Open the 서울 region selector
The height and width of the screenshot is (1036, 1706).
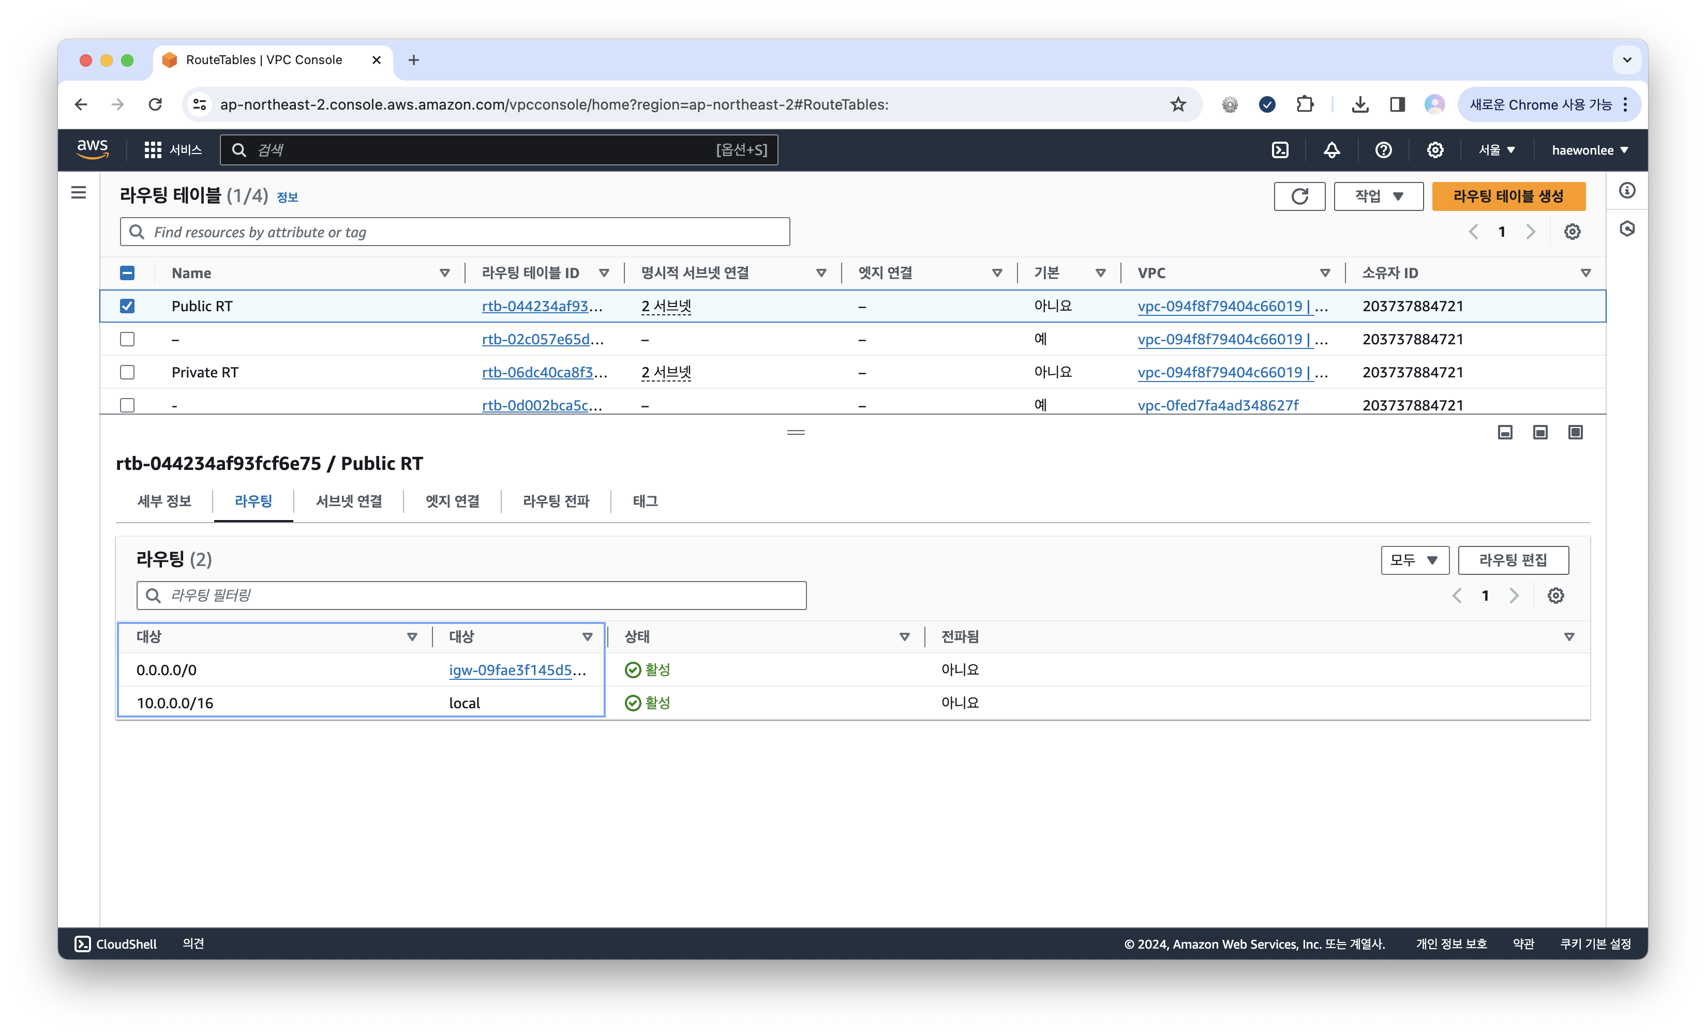(1496, 150)
